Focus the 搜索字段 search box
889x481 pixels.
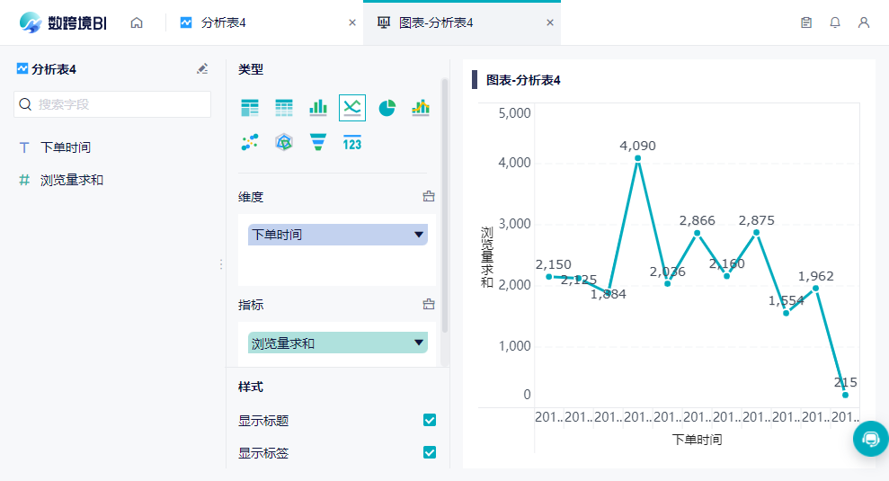112,104
